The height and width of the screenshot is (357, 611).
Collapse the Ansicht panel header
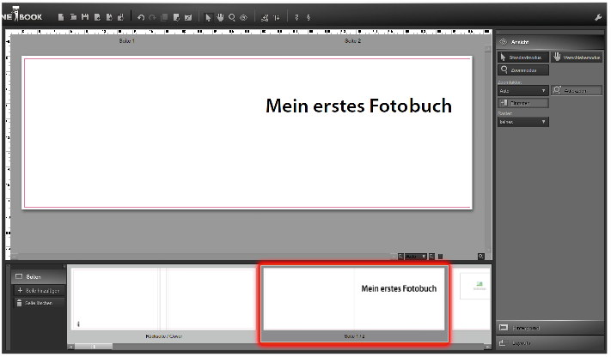coord(550,42)
